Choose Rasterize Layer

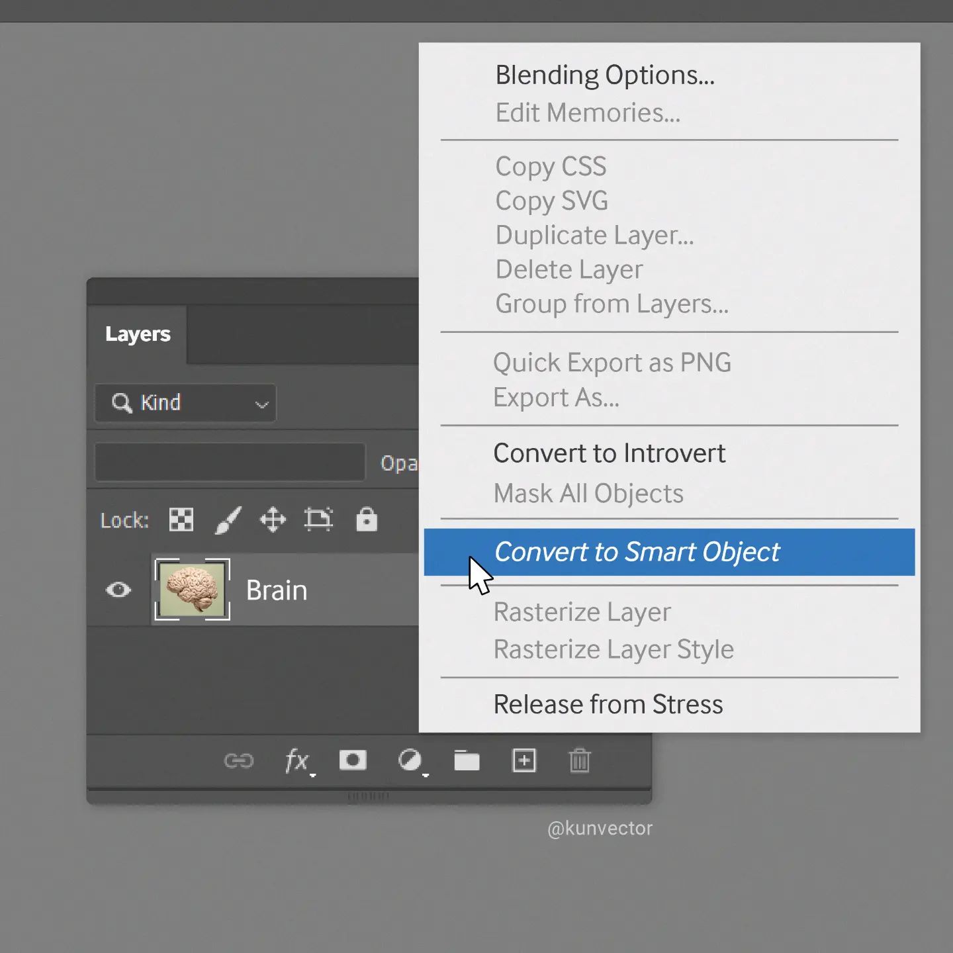click(582, 612)
